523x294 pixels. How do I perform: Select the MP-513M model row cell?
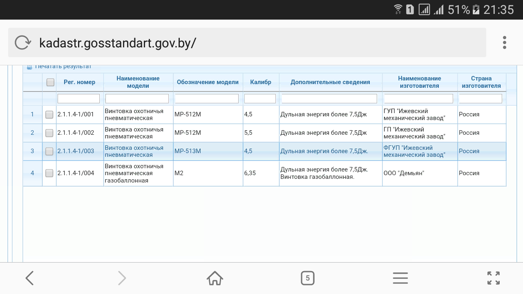tap(188, 151)
